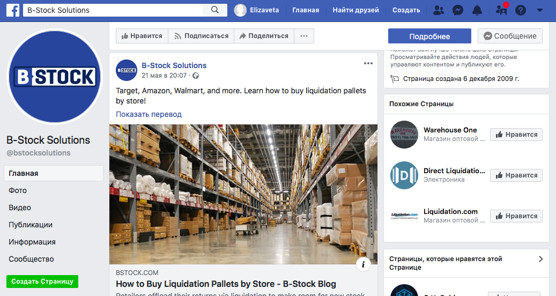
Task: Open the help question mark icon
Action: (520, 10)
